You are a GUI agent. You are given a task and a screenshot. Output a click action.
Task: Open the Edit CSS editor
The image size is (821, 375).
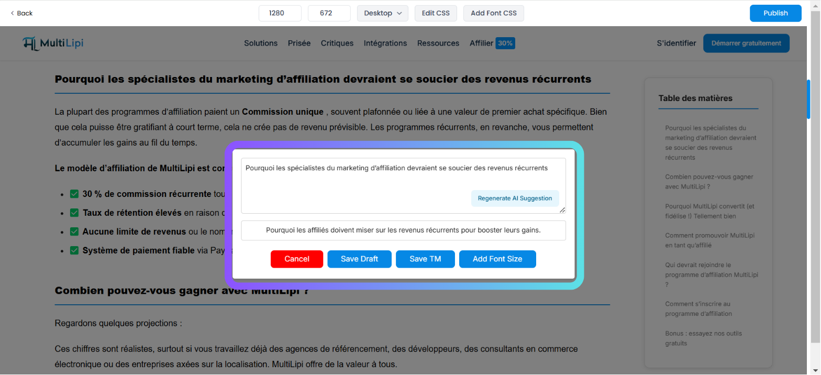(x=436, y=13)
